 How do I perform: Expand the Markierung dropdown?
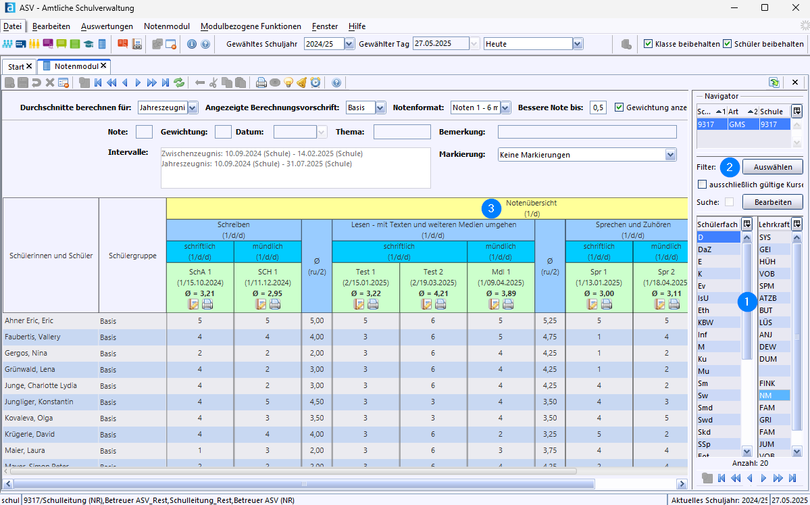pos(671,155)
